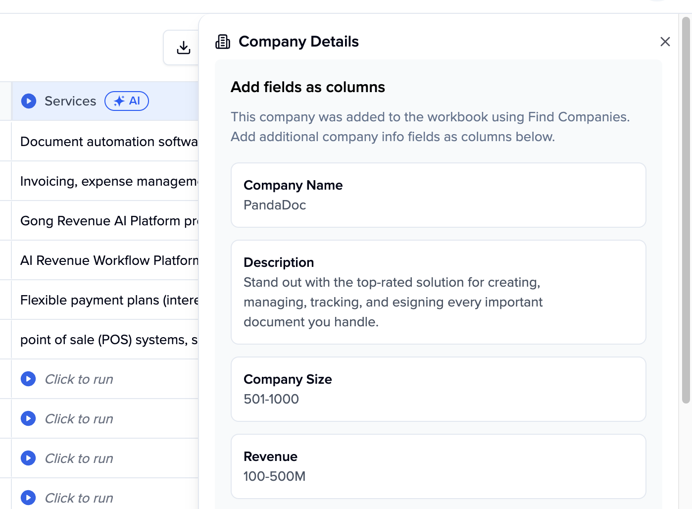This screenshot has height=509, width=692.
Task: Add Company Name field as column
Action: click(x=438, y=195)
